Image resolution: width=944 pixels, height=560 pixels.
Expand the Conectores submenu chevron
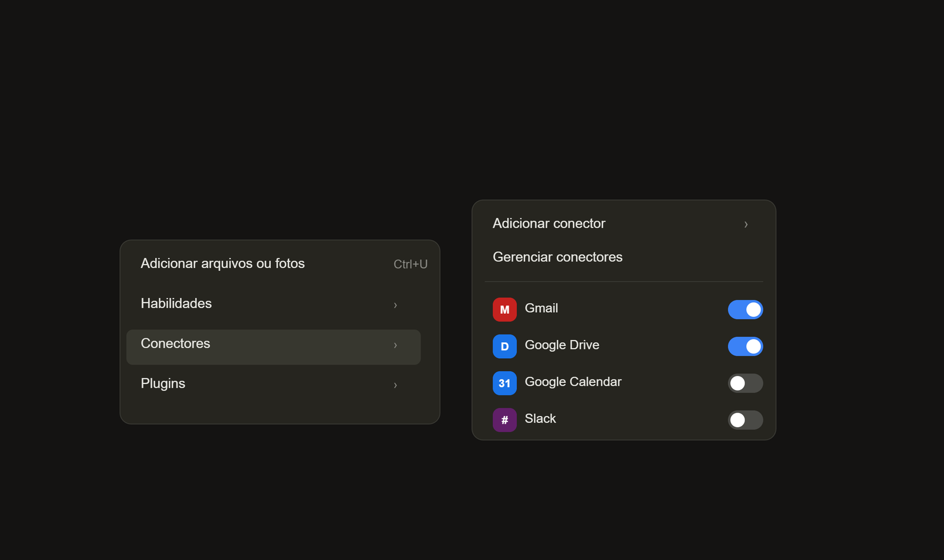click(395, 345)
